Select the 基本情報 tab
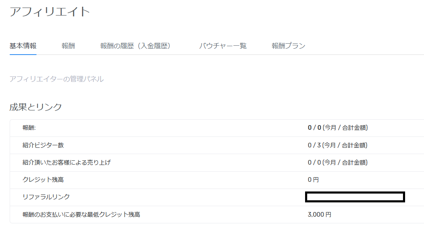Screen dimensions: 424x228 (x=23, y=46)
